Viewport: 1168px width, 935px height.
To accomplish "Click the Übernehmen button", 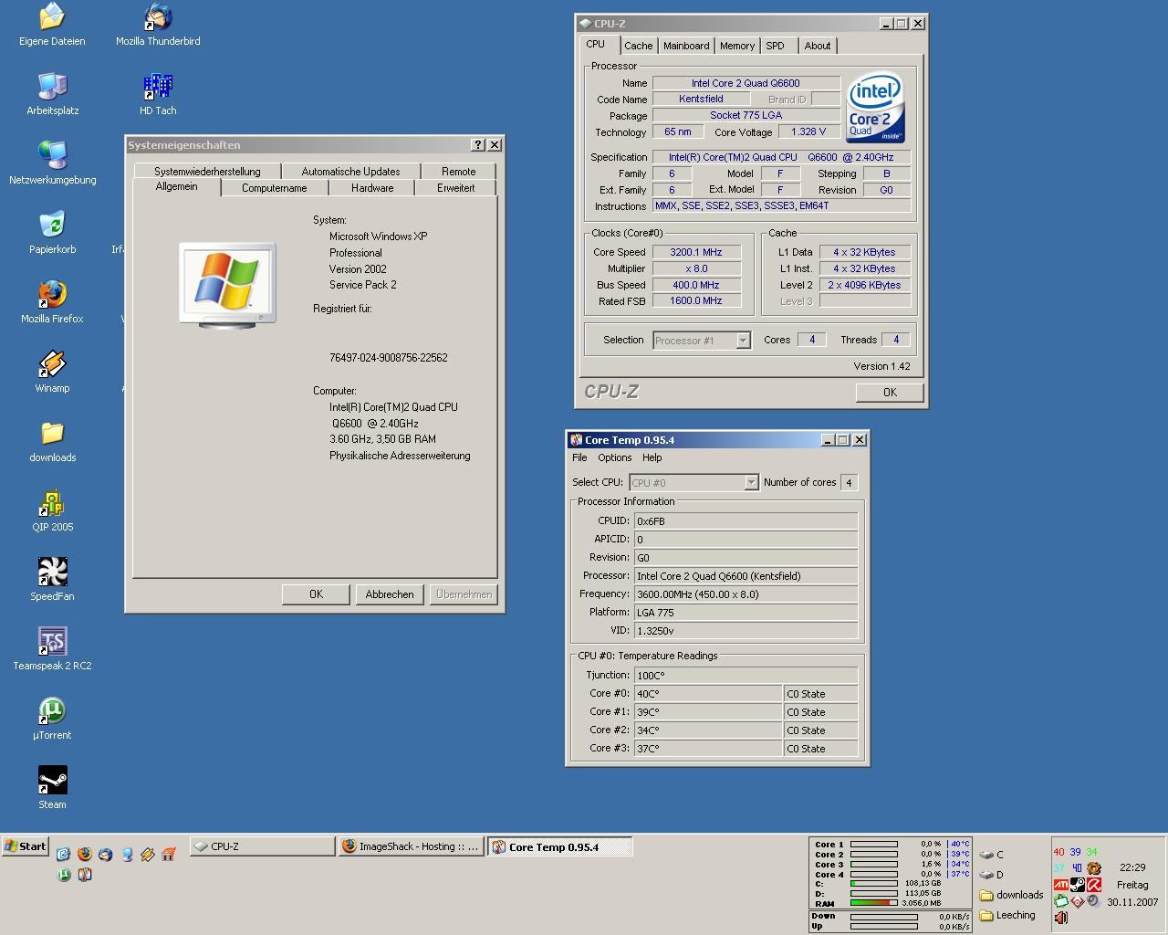I will [x=464, y=594].
